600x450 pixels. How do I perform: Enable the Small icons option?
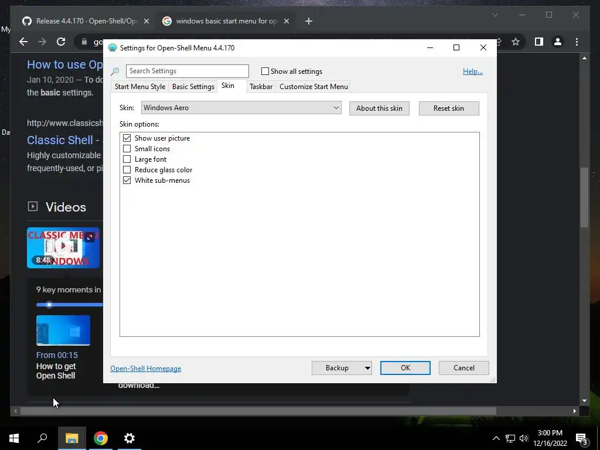(x=127, y=148)
